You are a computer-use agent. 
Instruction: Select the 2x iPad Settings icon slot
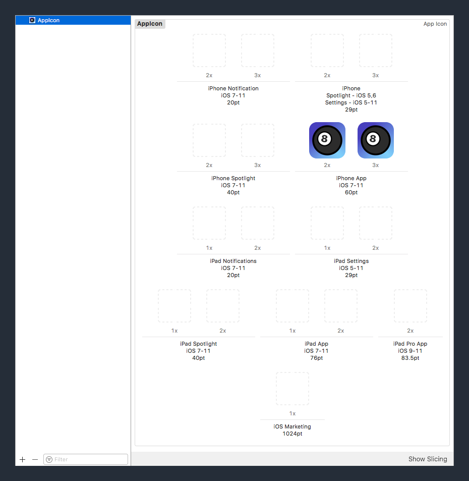[375, 223]
